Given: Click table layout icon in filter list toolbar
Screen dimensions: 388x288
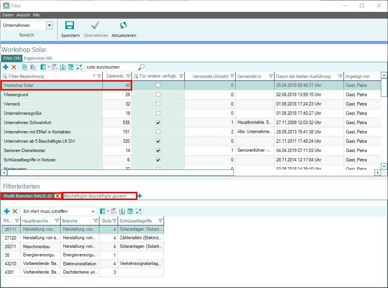Looking at the screenshot, I should coord(71,67).
